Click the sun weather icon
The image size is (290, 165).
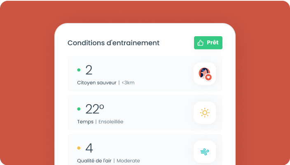204,113
